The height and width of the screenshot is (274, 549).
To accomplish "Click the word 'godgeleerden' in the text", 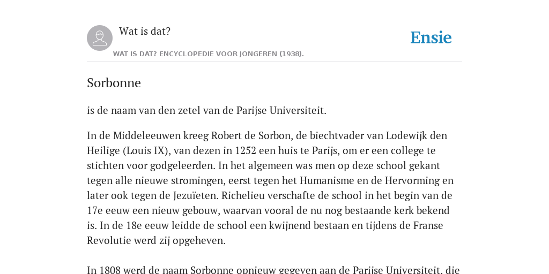I will [183, 166].
